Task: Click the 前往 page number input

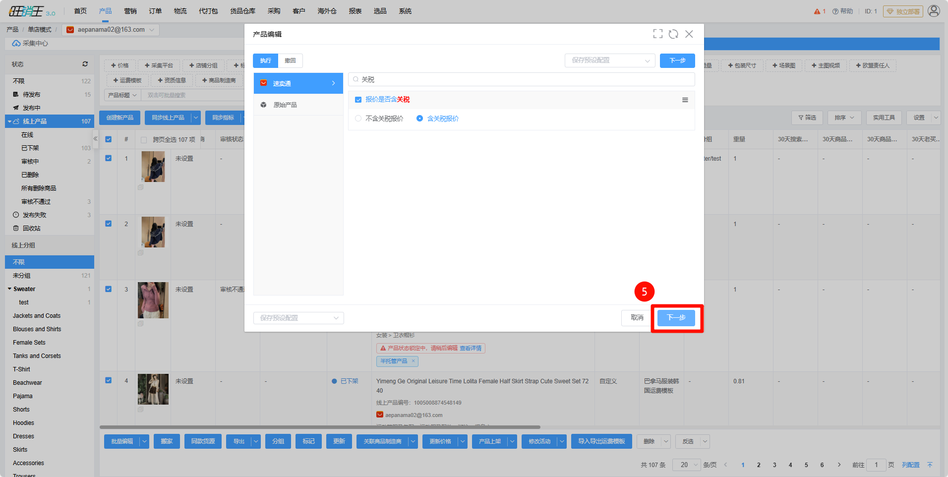Action: pyautogui.click(x=876, y=465)
